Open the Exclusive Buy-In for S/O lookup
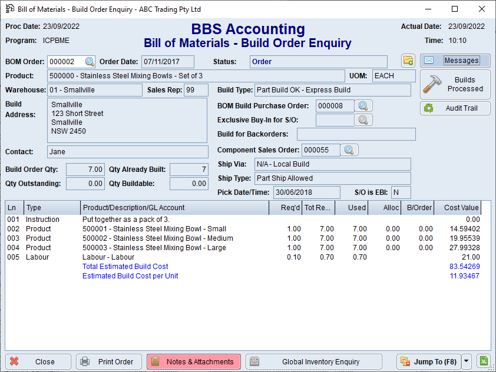 coord(363,119)
